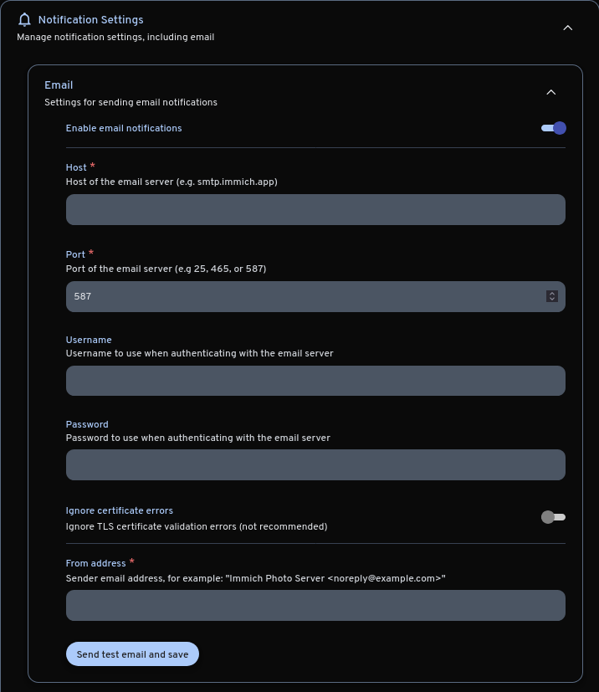599x692 pixels.
Task: Click the notification bell icon
Action: click(x=24, y=19)
